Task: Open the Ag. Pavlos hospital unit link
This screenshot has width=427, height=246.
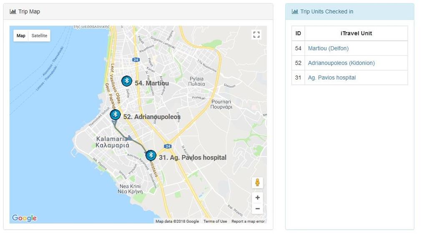Action: coord(332,77)
